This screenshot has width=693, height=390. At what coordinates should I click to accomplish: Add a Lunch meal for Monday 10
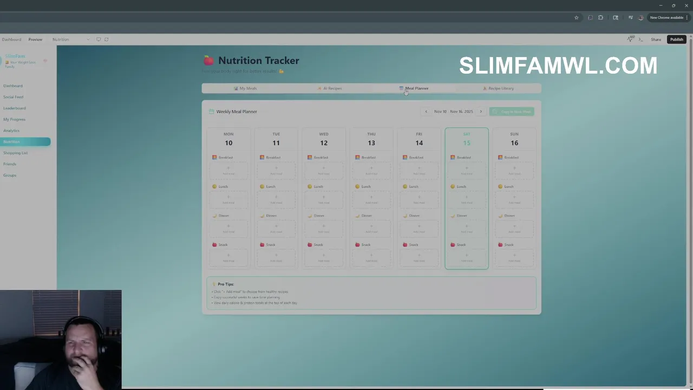pos(228,200)
